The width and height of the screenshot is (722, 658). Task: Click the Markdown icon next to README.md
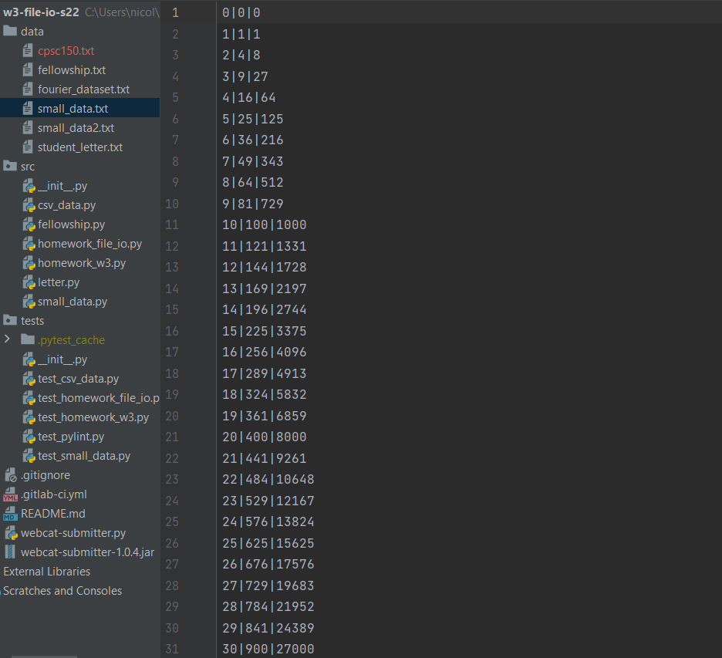click(10, 513)
